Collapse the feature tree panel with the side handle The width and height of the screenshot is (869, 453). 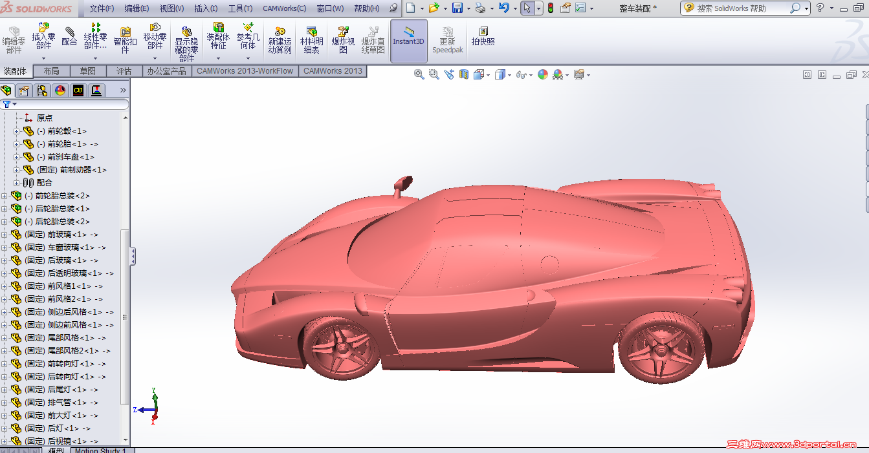(133, 256)
